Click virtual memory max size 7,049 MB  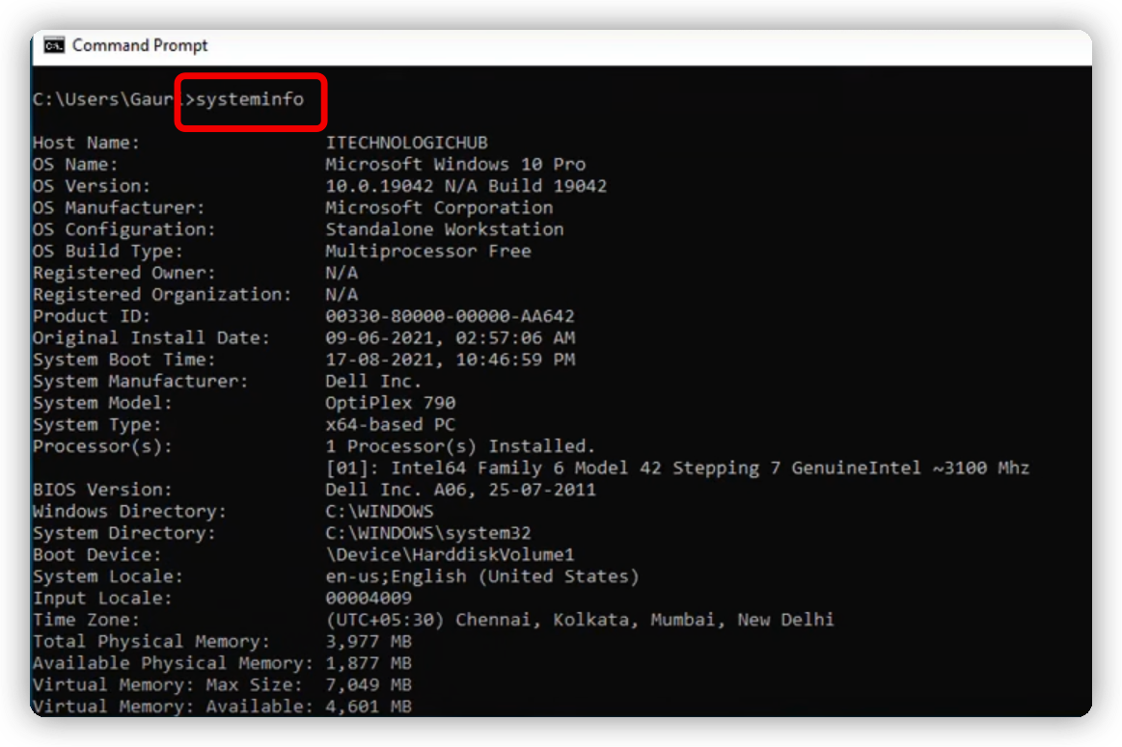coord(369,684)
